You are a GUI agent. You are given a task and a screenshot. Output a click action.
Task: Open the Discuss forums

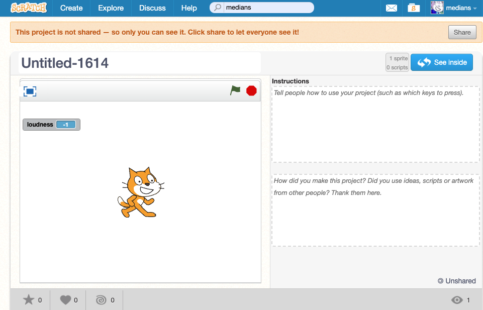point(152,8)
